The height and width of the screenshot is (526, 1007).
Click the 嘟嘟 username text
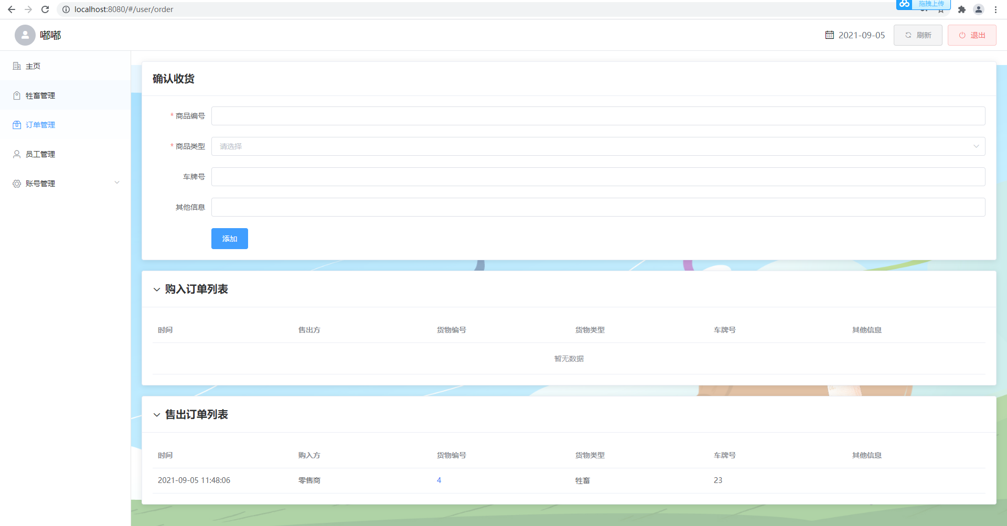click(50, 35)
